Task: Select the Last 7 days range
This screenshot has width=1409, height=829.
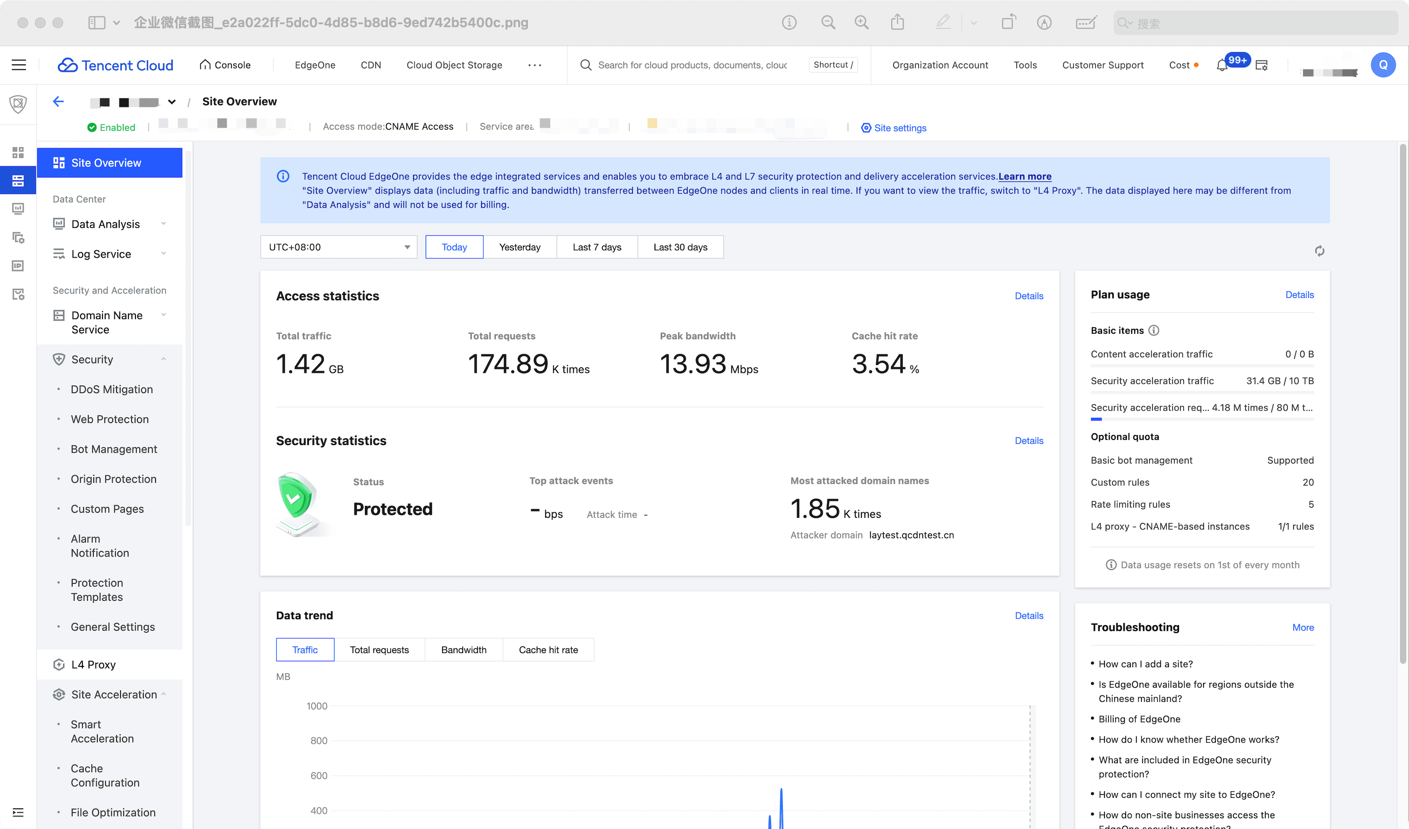Action: (x=597, y=247)
